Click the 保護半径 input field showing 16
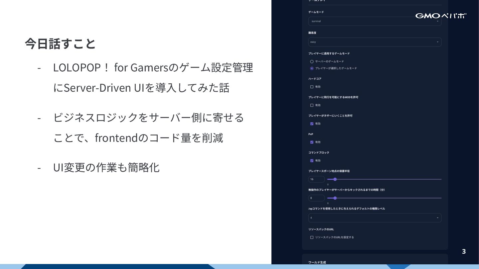Screen dimensions: 479x269 point(316,179)
